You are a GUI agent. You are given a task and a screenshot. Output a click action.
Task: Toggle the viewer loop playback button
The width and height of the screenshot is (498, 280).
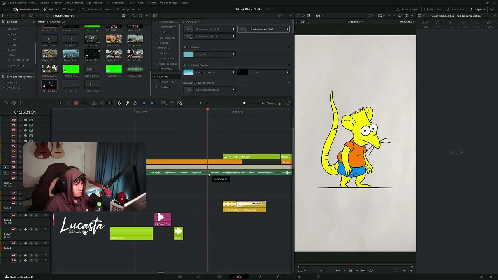(x=370, y=271)
